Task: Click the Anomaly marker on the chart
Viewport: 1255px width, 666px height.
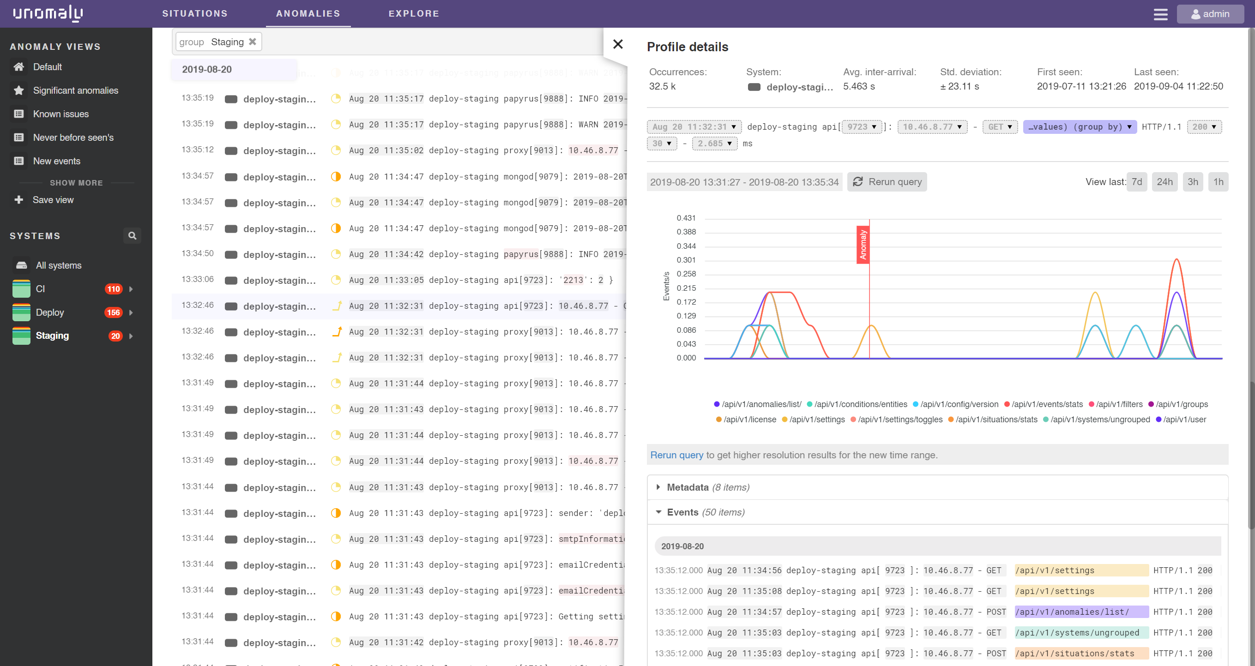Action: coord(863,245)
